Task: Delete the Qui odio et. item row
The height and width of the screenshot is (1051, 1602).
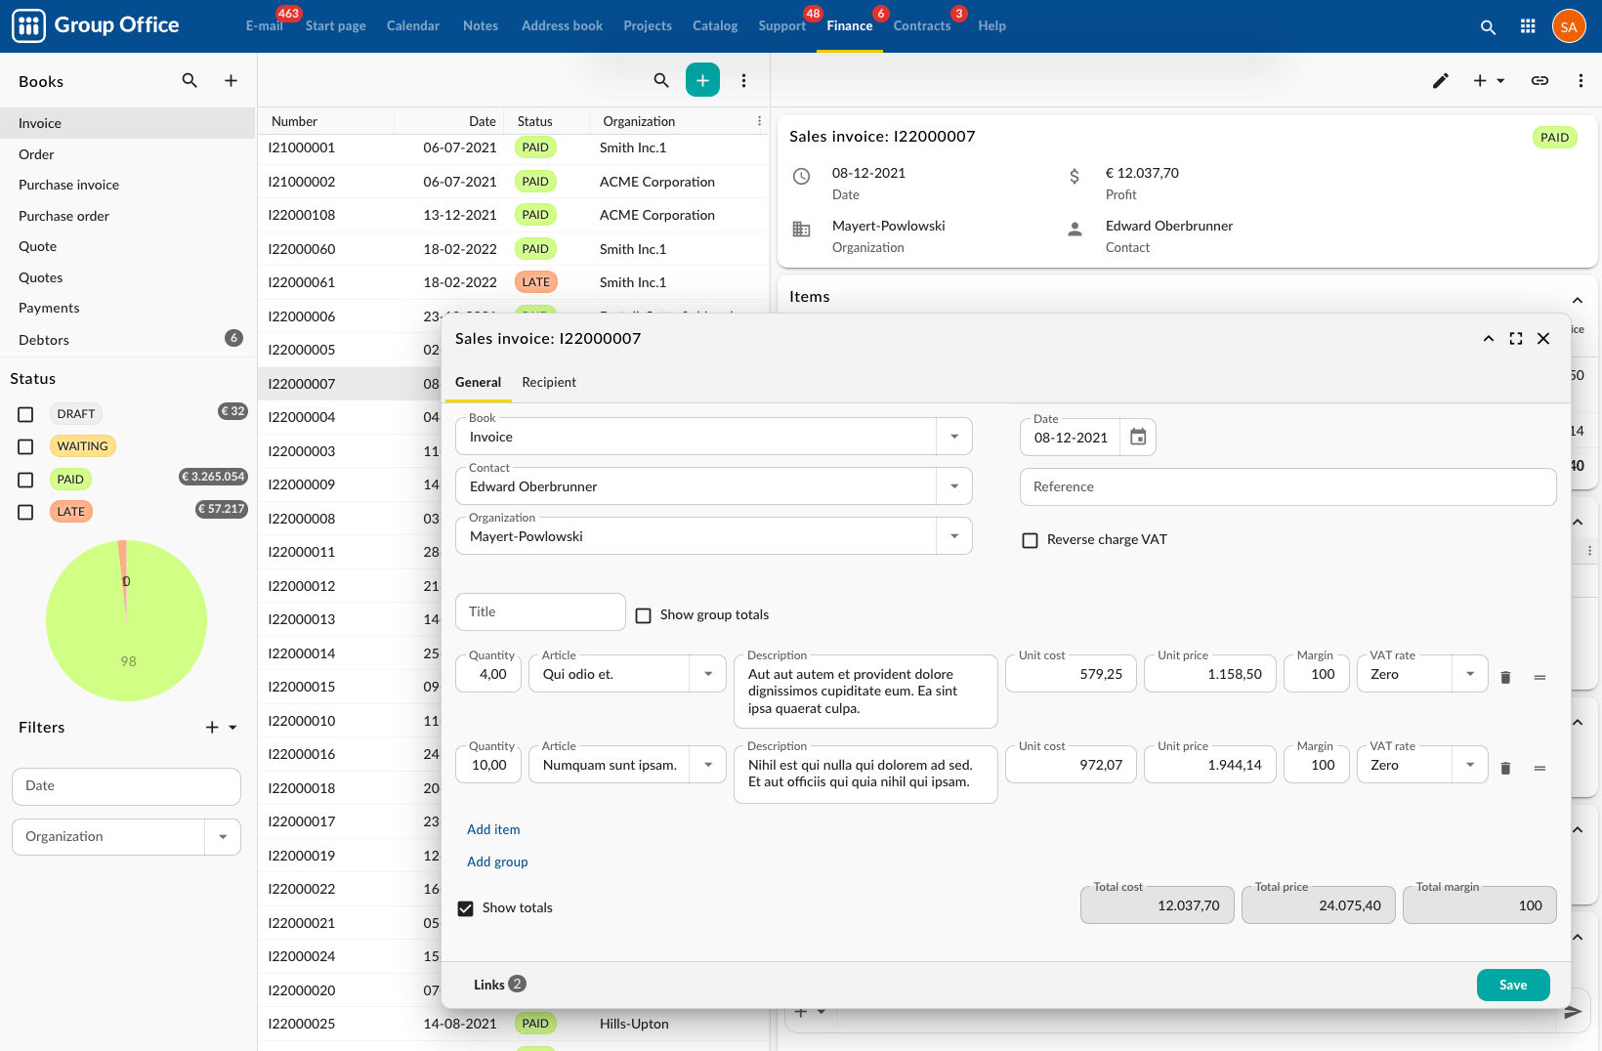Action: pyautogui.click(x=1505, y=677)
